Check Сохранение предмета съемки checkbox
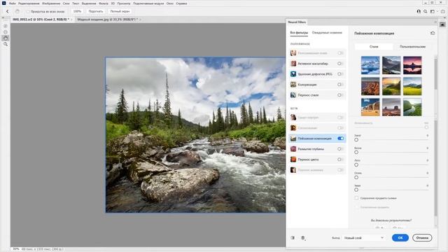 (x=356, y=198)
